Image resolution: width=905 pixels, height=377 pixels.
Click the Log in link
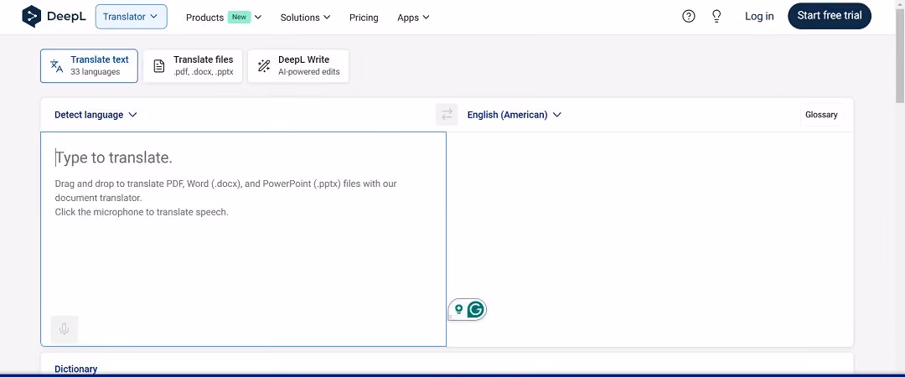tap(759, 16)
